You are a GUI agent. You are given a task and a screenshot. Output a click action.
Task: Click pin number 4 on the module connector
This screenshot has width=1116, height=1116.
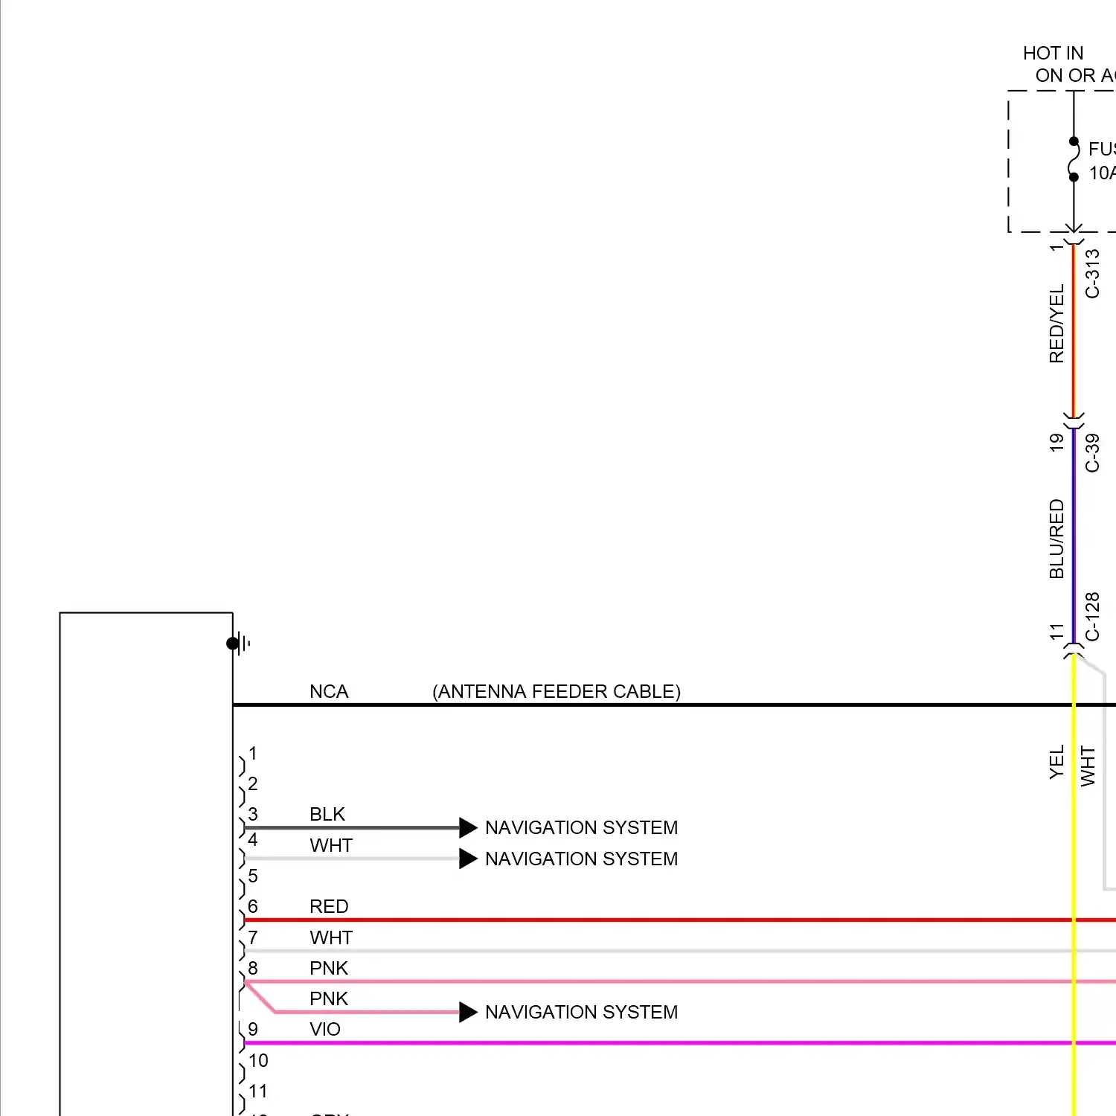[x=253, y=840]
